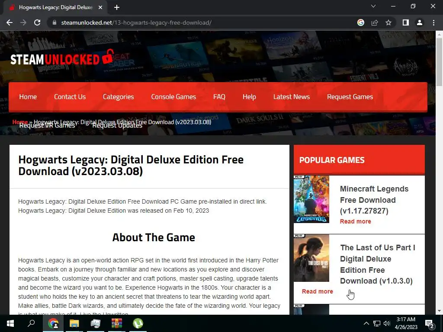The height and width of the screenshot is (332, 443).
Task: Open Windows taskbar search icon
Action: [x=31, y=323]
